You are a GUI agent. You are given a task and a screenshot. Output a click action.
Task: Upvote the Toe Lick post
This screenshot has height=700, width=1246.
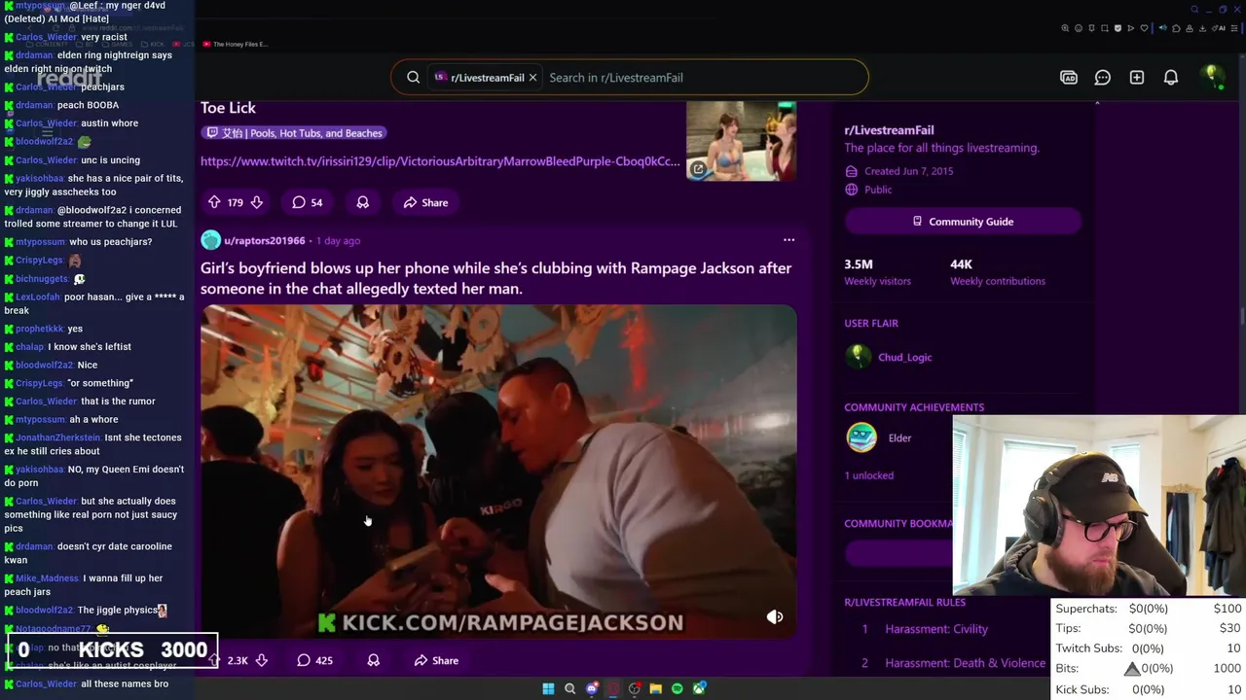click(x=214, y=202)
